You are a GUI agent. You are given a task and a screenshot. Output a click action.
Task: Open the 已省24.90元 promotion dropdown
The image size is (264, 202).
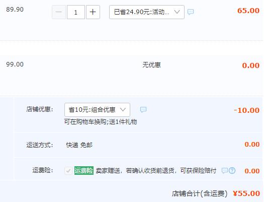tap(147, 12)
